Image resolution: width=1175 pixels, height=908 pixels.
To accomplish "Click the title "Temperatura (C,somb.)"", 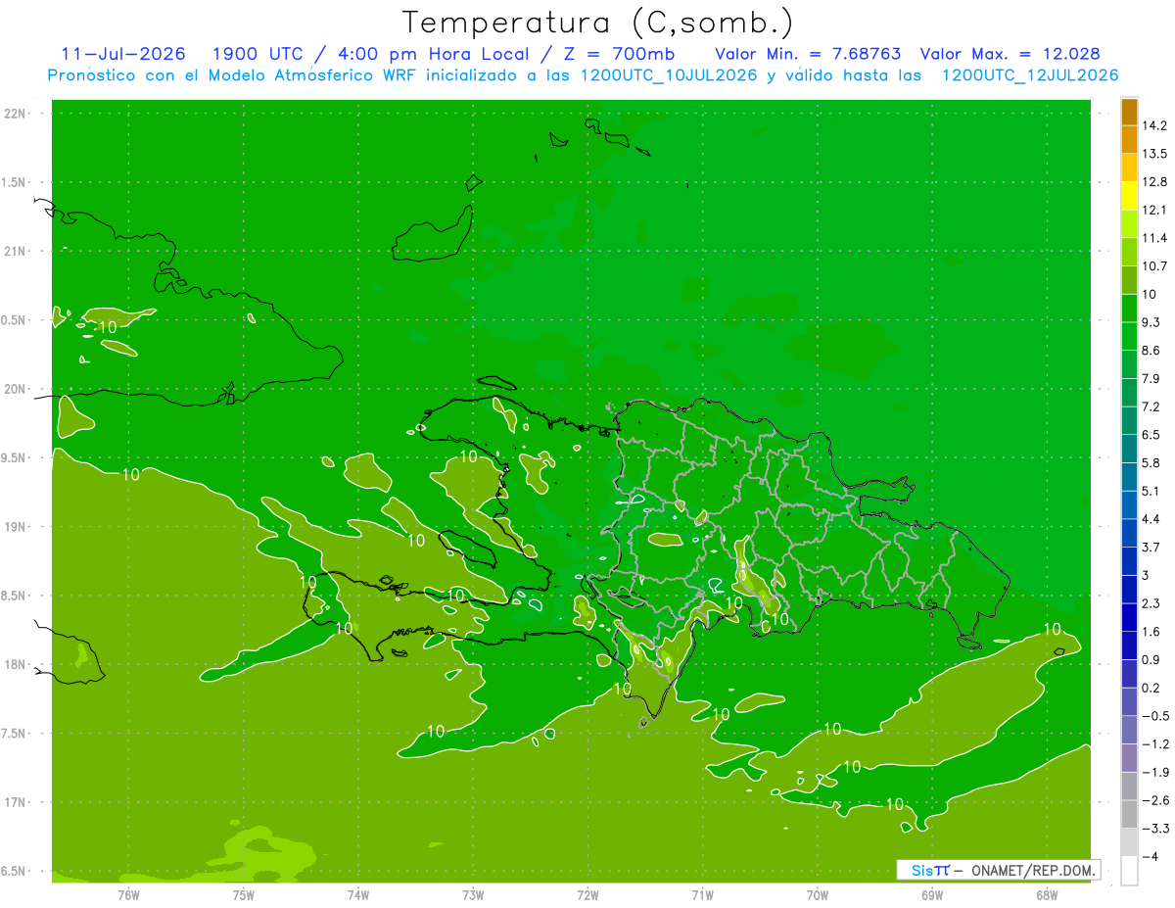I will point(598,22).
